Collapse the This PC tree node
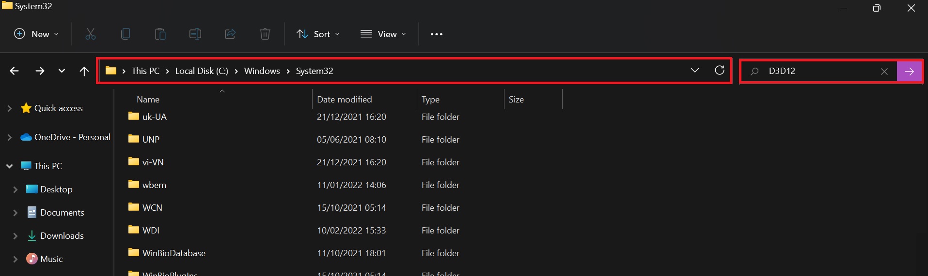Screen dimensions: 928x276 10,166
